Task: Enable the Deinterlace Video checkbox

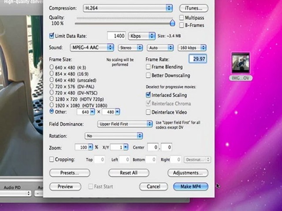Action: point(148,112)
